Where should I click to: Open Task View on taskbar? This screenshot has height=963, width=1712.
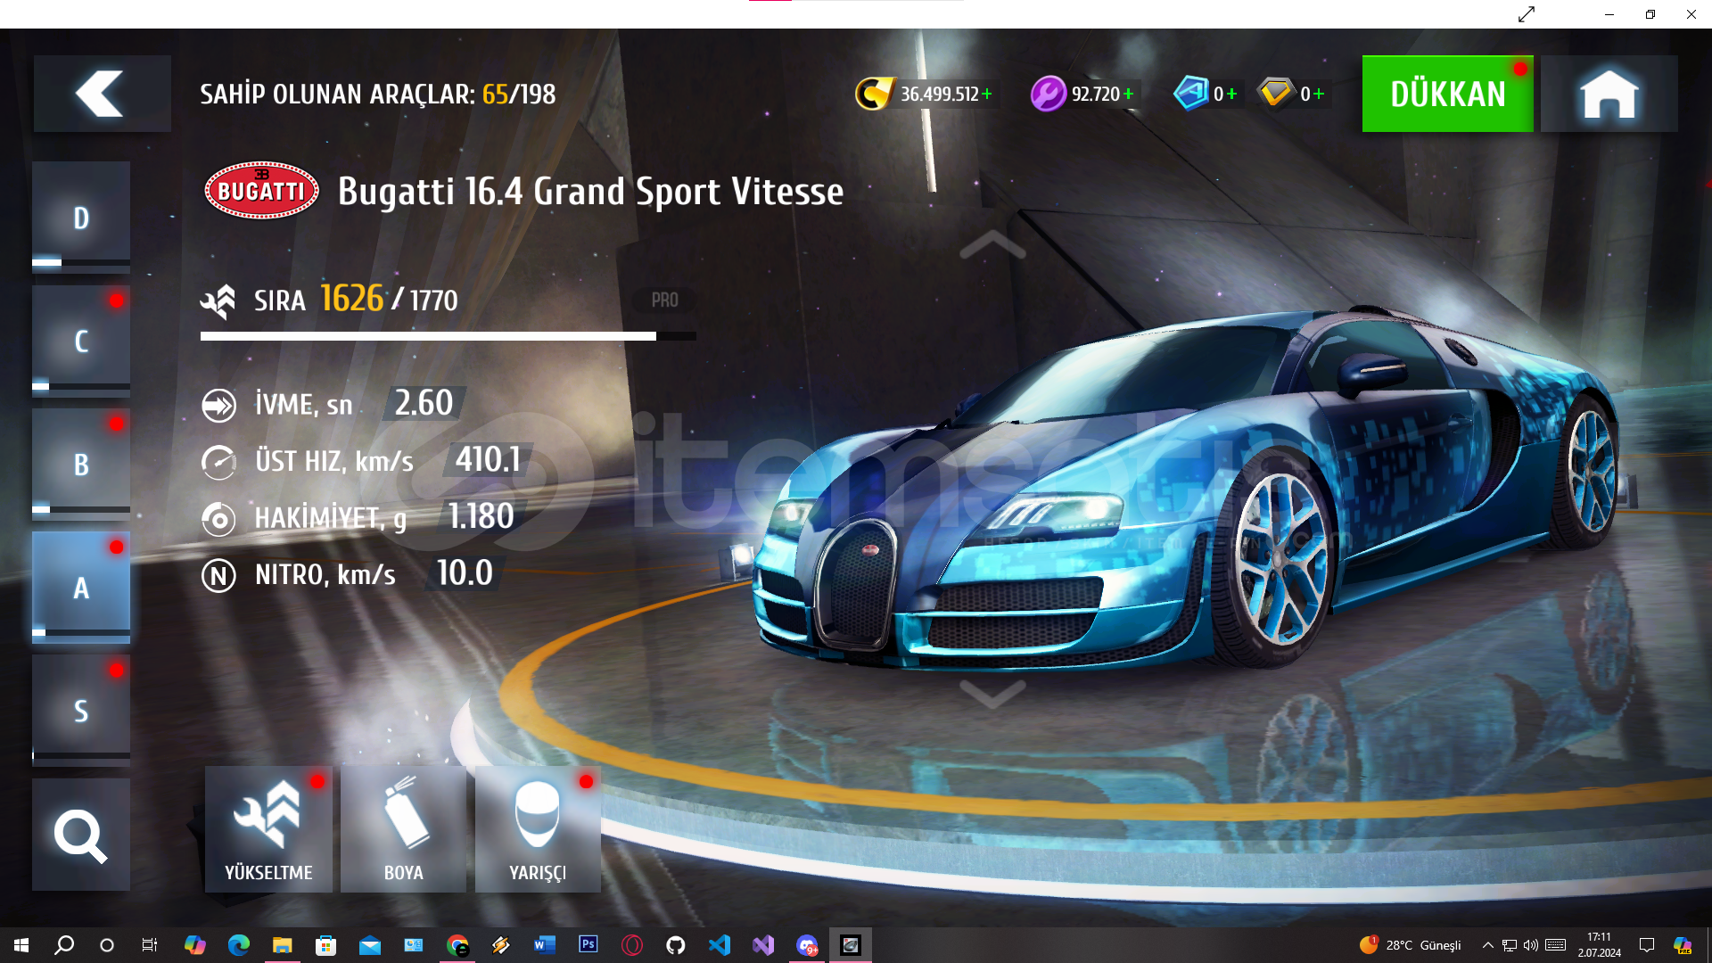click(150, 945)
